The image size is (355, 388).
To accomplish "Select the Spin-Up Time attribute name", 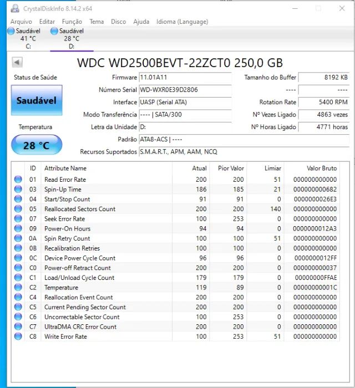I will point(63,190).
